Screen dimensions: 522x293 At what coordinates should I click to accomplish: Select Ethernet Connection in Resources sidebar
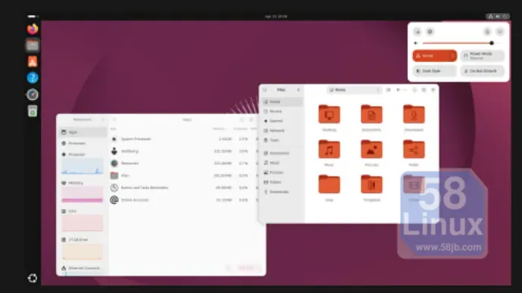point(82,270)
